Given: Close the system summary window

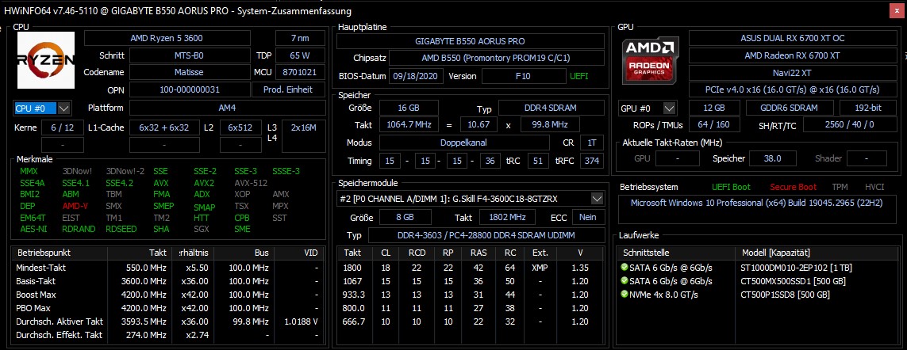Looking at the screenshot, I should pyautogui.click(x=897, y=10).
